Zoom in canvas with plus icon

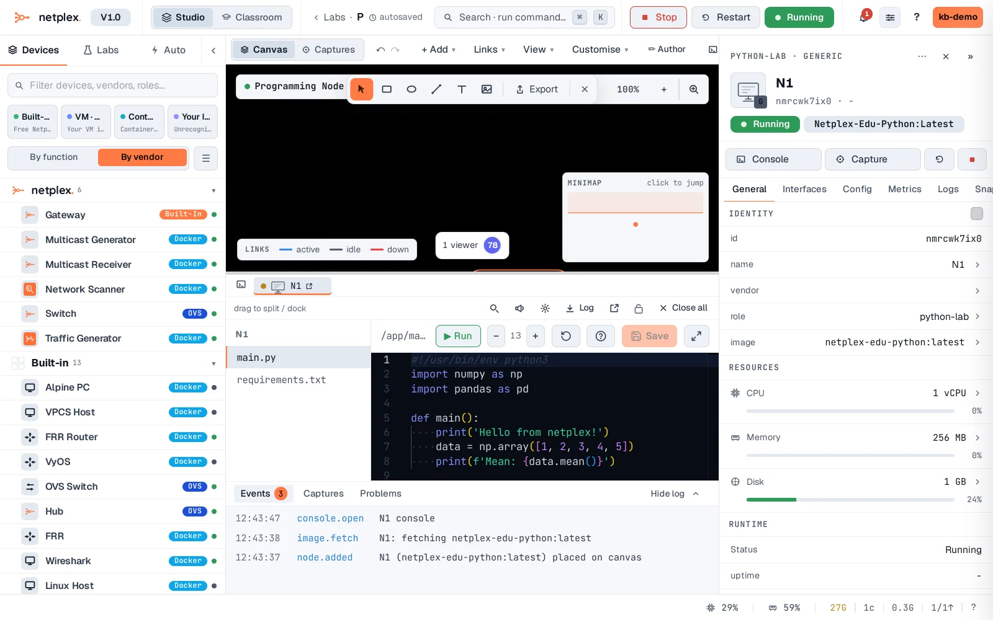tap(664, 89)
